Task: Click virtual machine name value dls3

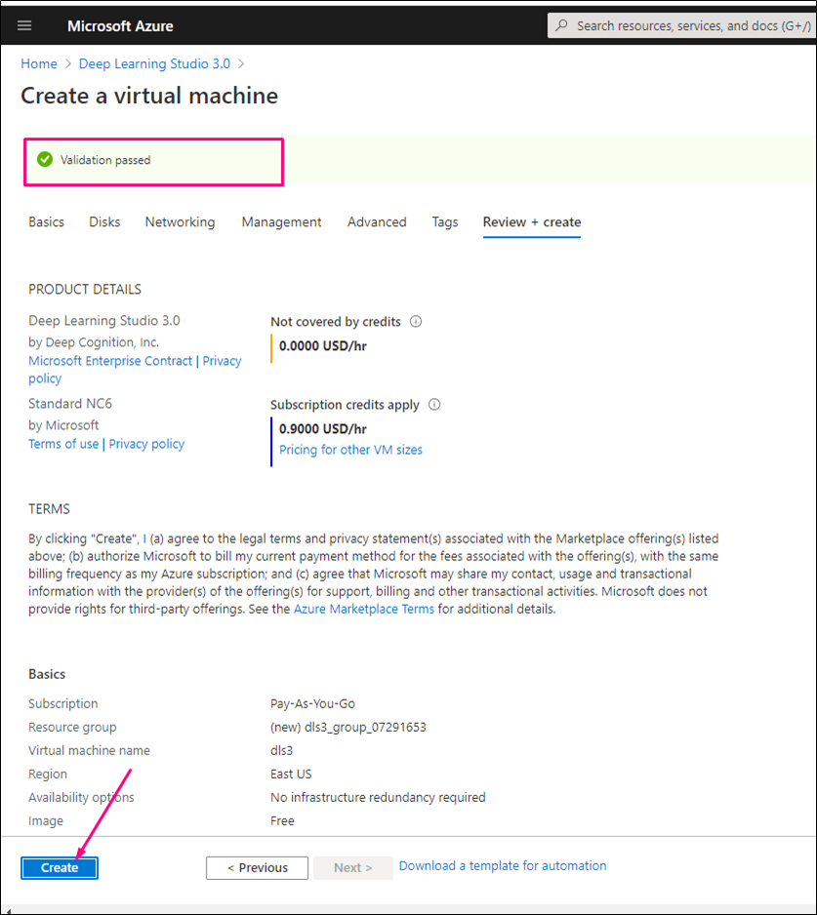Action: 281,750
